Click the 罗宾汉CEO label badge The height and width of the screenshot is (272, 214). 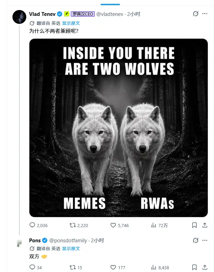(83, 14)
